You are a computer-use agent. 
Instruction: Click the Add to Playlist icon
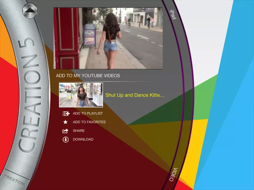pos(66,114)
